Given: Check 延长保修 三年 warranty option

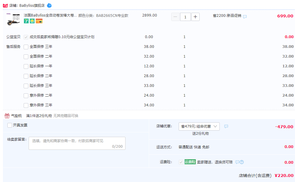Looking at the screenshot, I should [x=26, y=86].
